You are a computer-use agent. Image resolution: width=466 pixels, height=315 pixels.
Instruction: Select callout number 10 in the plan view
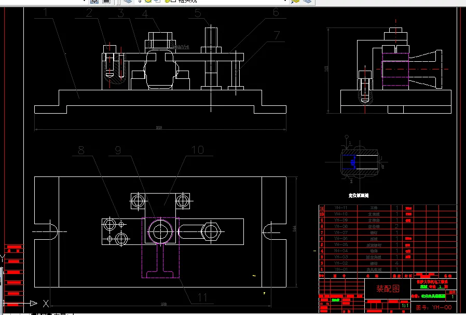(x=198, y=150)
